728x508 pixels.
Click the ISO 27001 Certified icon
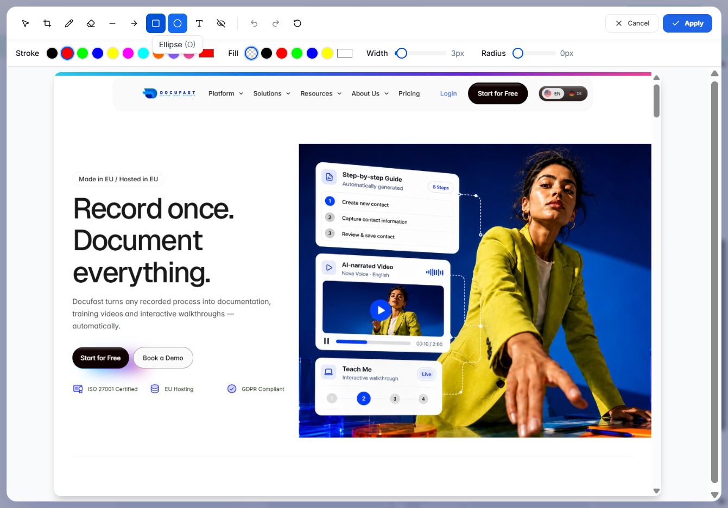(78, 389)
